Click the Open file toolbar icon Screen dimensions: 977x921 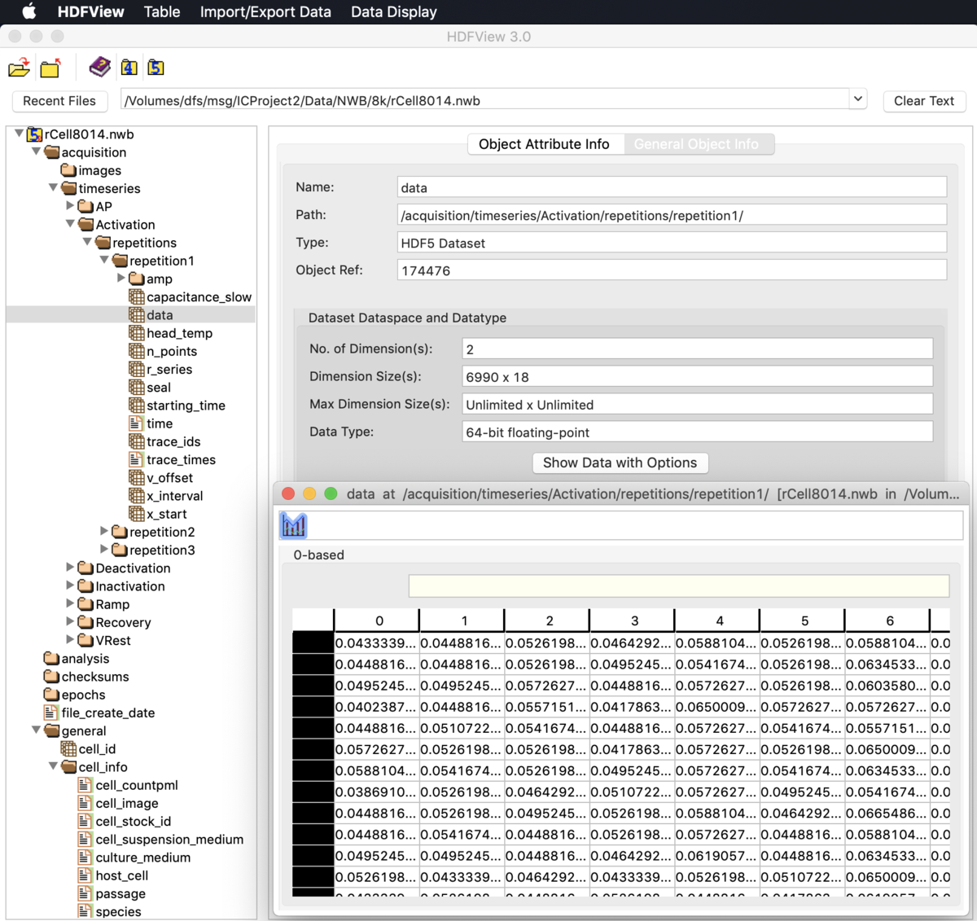pos(20,68)
